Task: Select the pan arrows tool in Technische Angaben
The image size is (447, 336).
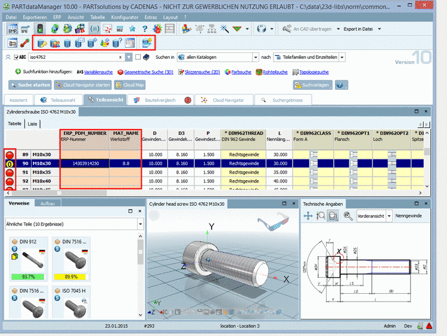Action: tap(308, 215)
